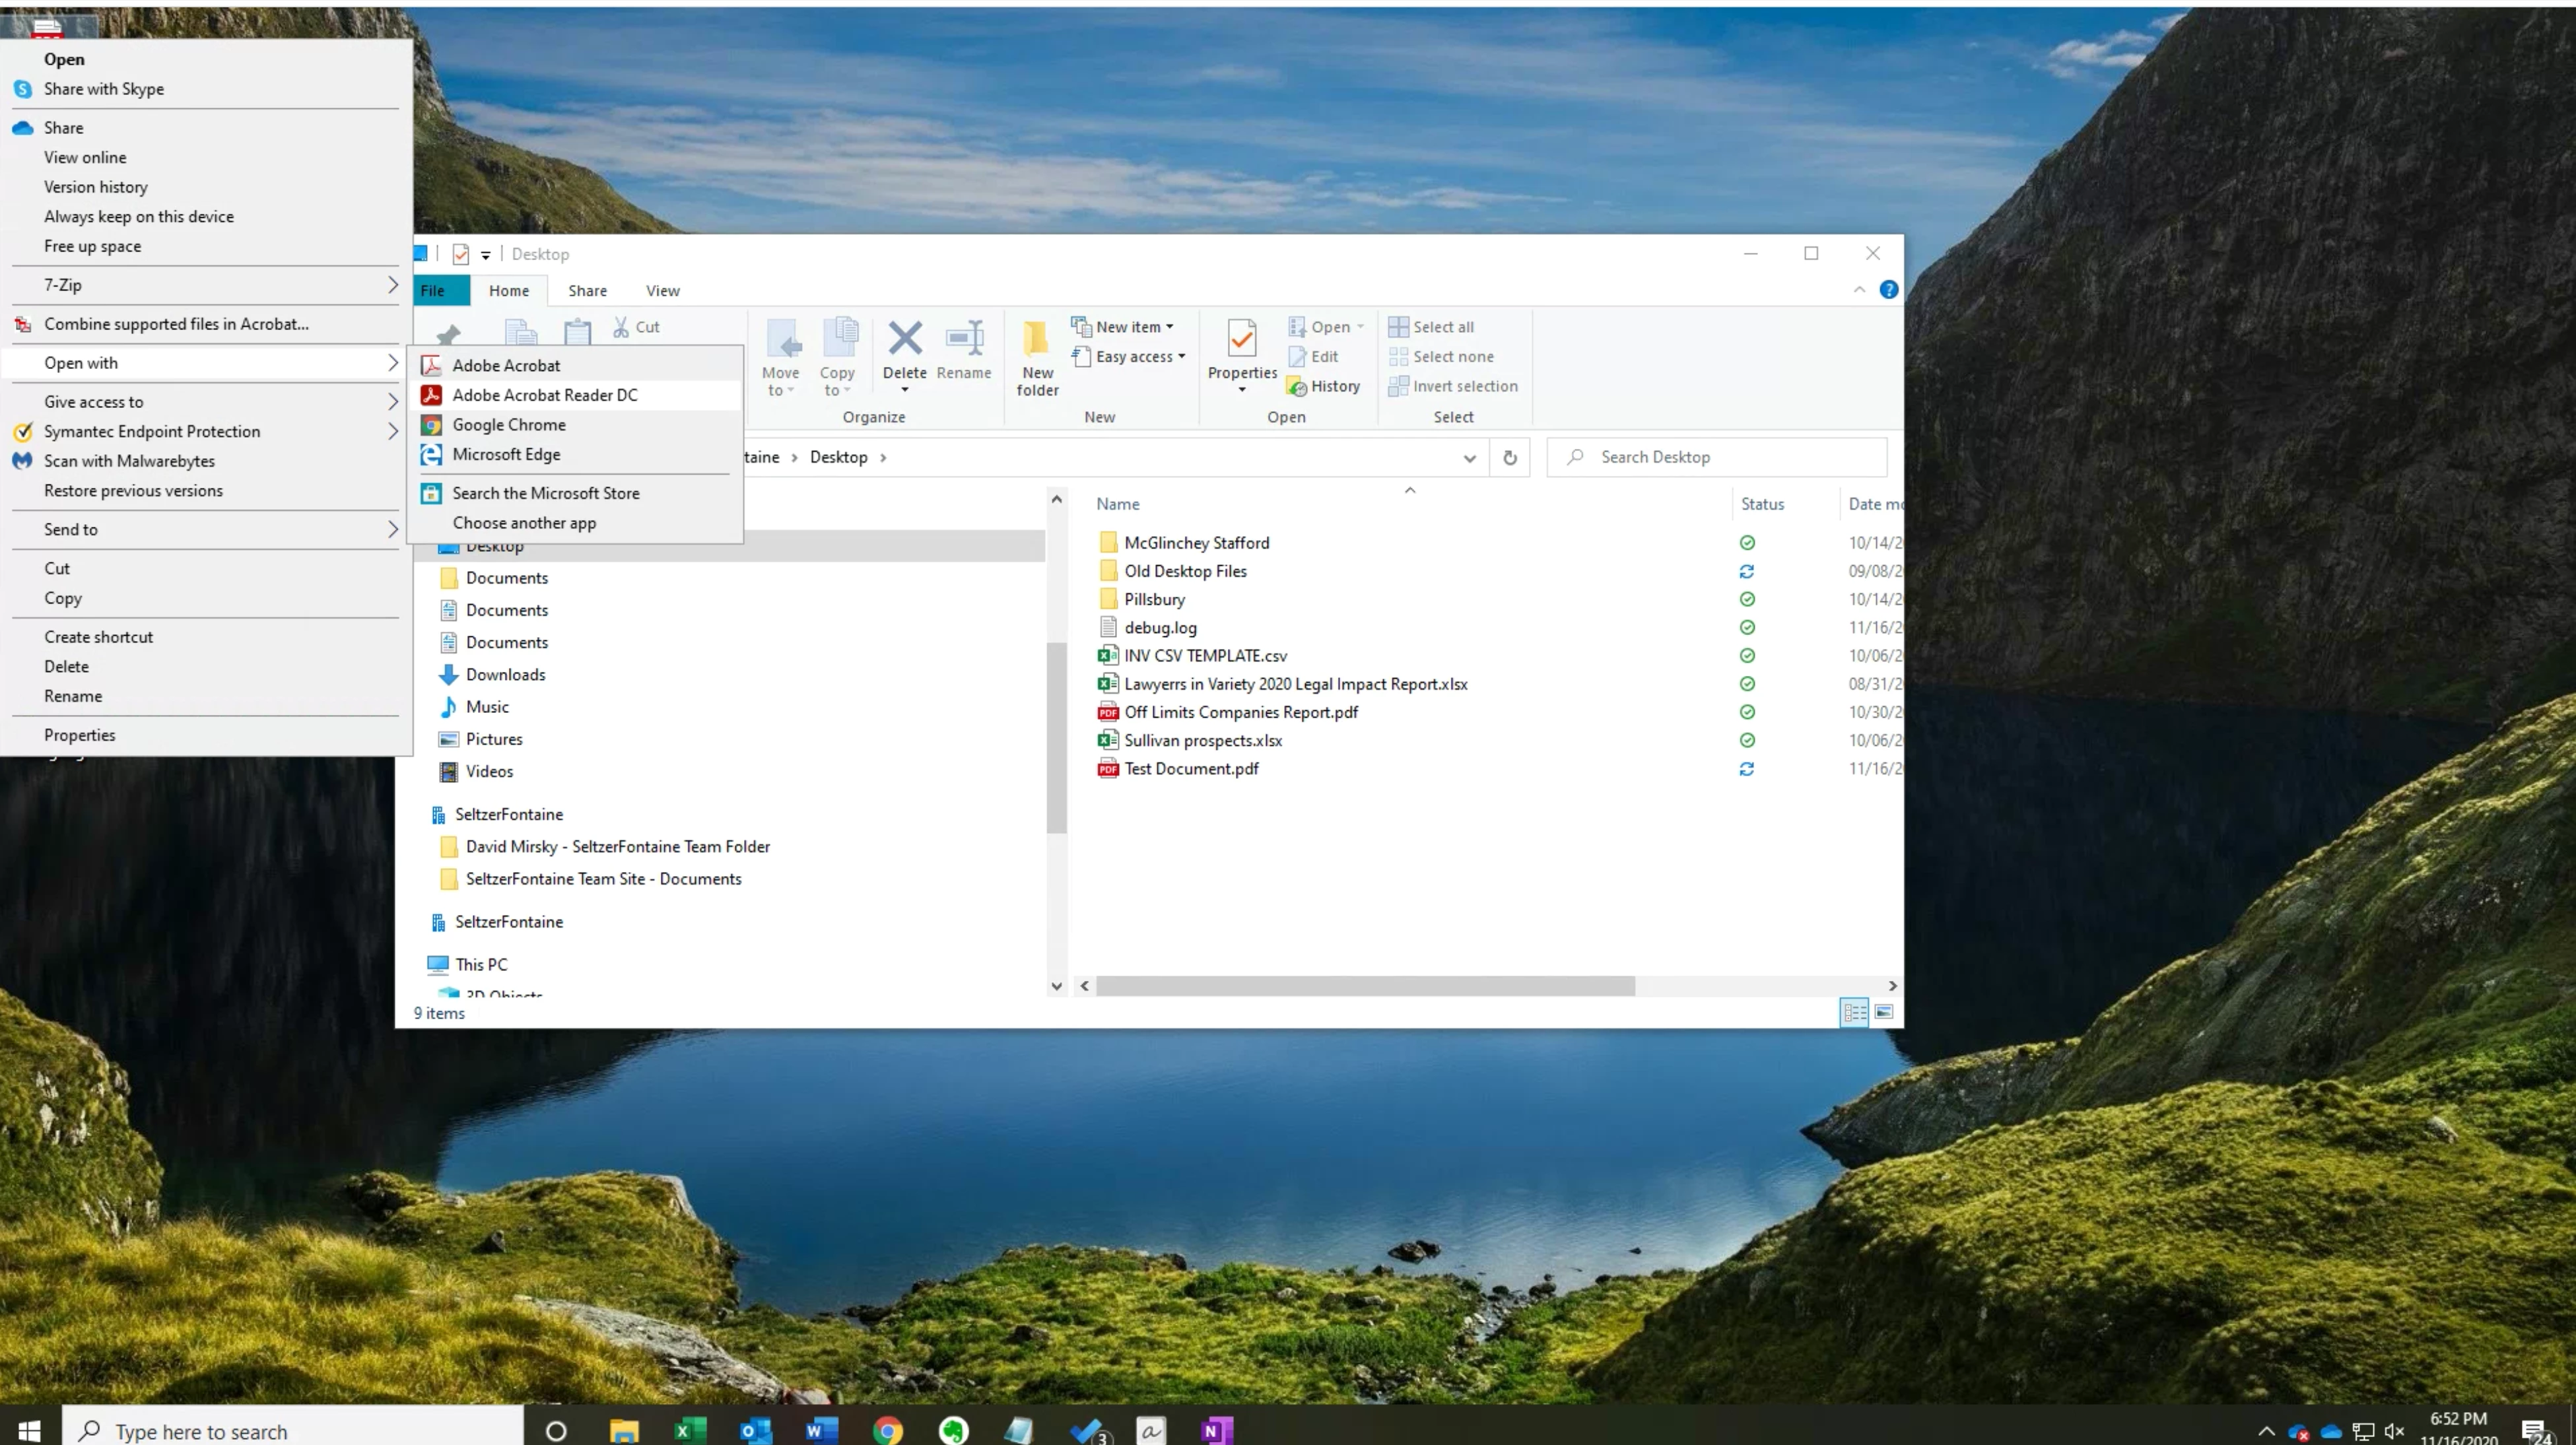Open OneNote from the taskbar
Viewport: 2576px width, 1445px height.
pos(1214,1430)
